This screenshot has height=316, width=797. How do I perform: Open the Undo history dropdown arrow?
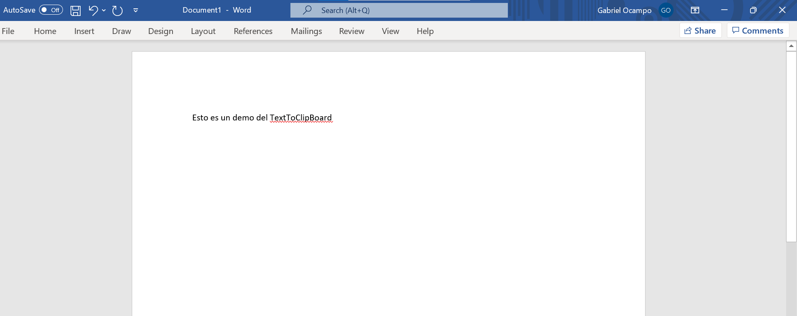tap(104, 10)
